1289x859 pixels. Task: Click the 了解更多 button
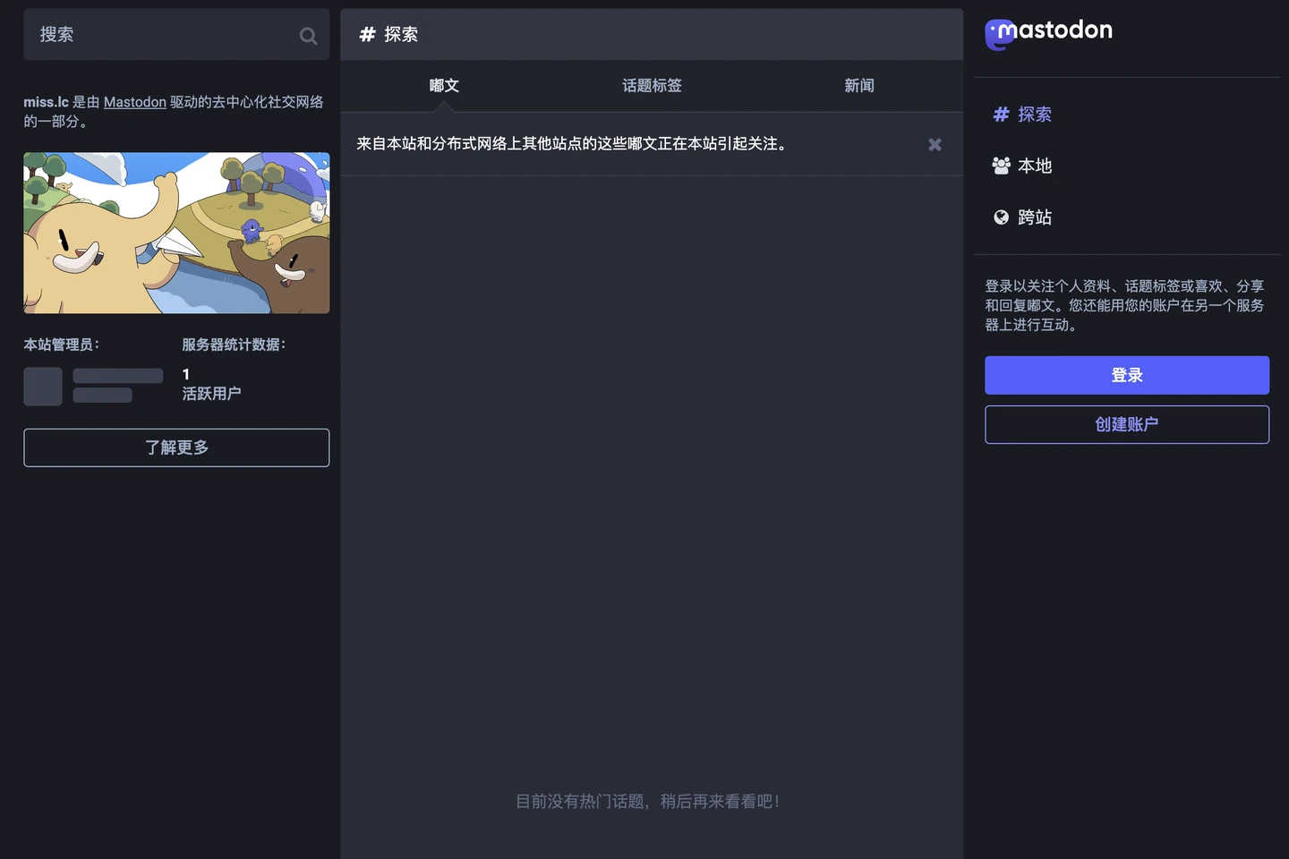click(x=176, y=447)
